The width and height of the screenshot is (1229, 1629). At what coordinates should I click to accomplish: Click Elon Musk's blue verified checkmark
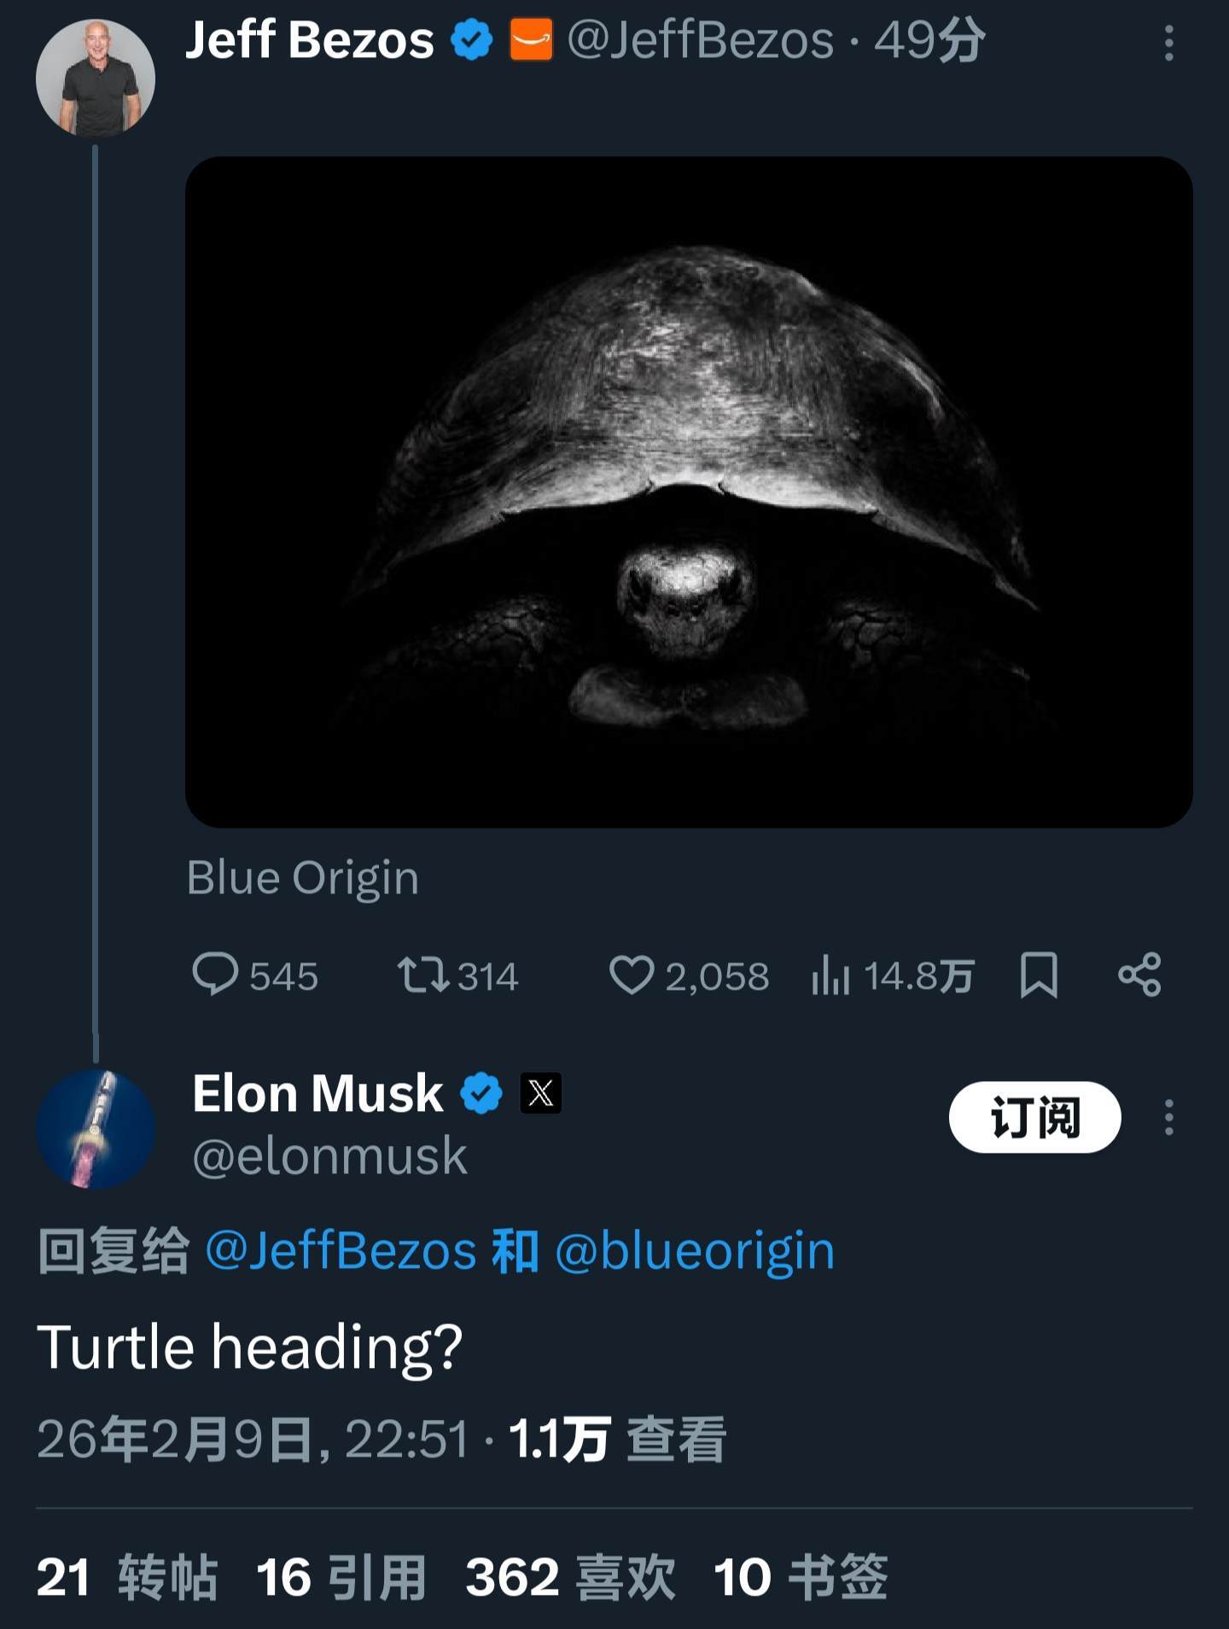click(481, 1093)
